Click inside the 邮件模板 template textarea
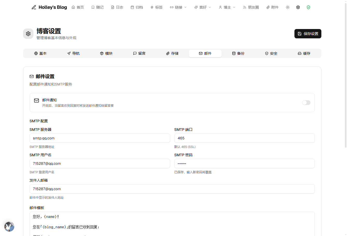Screen dimensions: 347x236 [172, 224]
